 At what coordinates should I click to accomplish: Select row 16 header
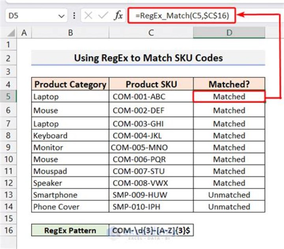tap(8, 230)
